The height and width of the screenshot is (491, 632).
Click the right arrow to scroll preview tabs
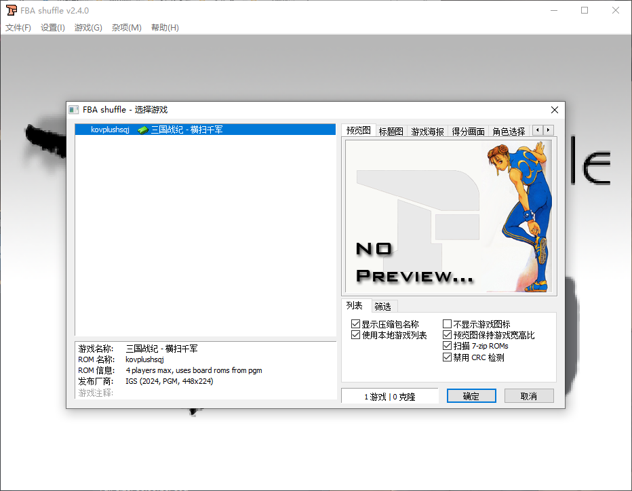[549, 130]
